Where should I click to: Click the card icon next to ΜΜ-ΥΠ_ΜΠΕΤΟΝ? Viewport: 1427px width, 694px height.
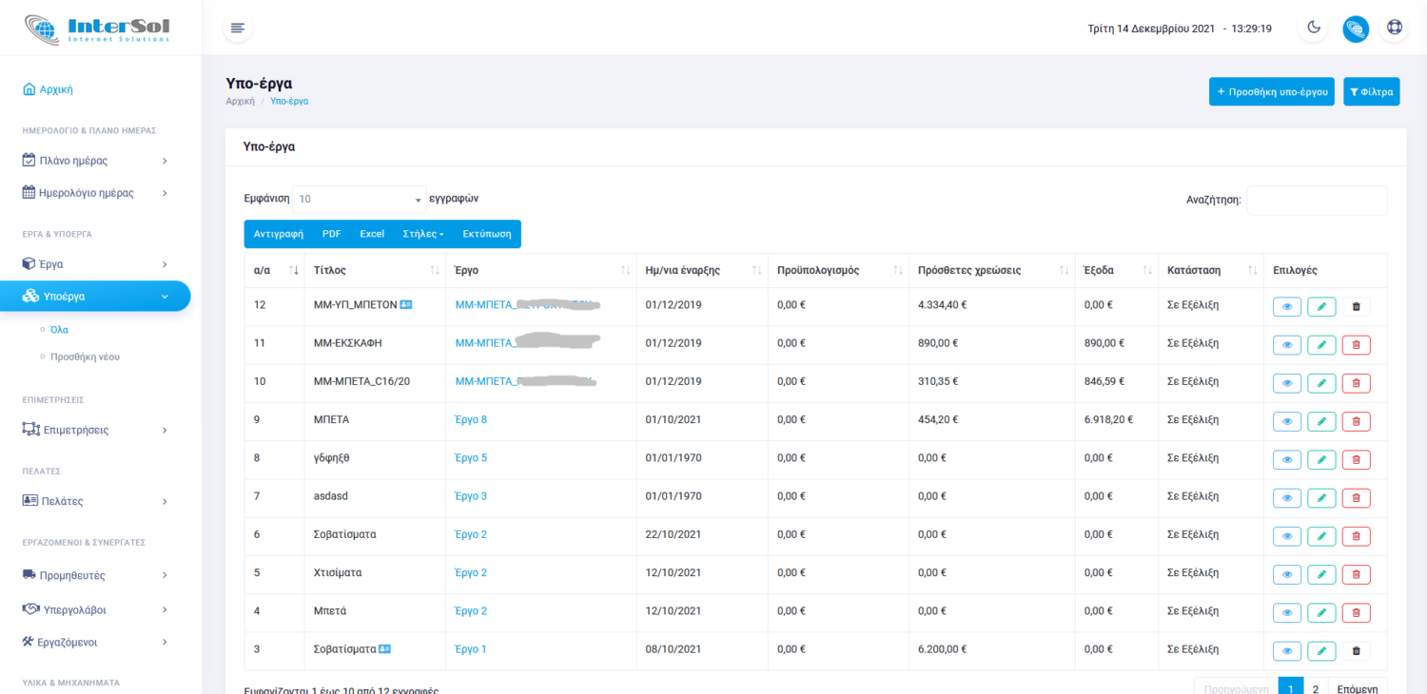(x=406, y=305)
